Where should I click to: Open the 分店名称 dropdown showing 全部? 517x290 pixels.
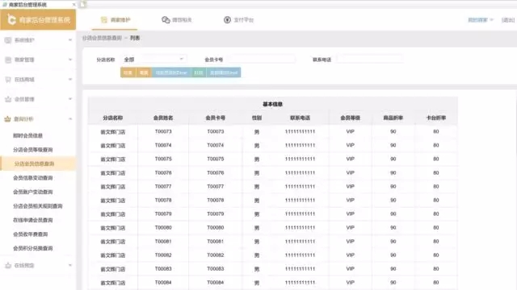pos(153,60)
